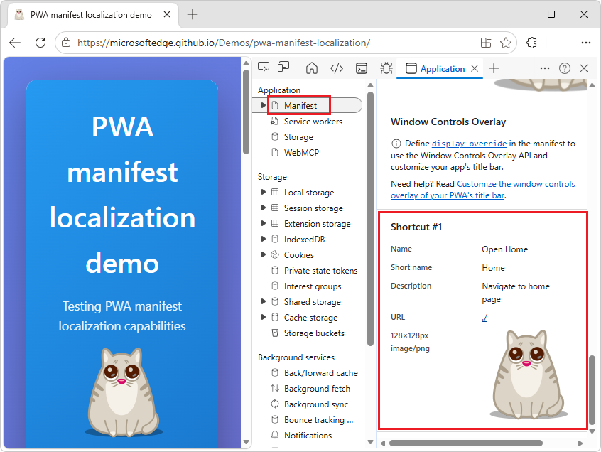This screenshot has width=601, height=452.
Task: Select the IndexedDB item
Action: (x=304, y=240)
